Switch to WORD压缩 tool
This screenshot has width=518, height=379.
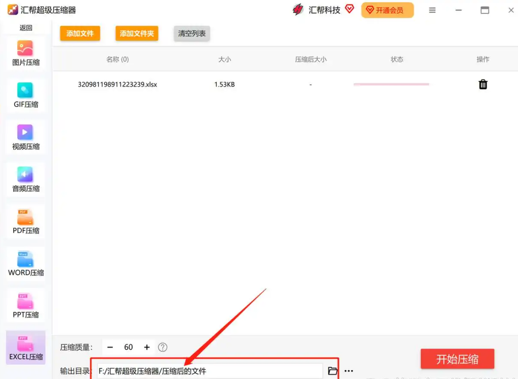(x=26, y=264)
